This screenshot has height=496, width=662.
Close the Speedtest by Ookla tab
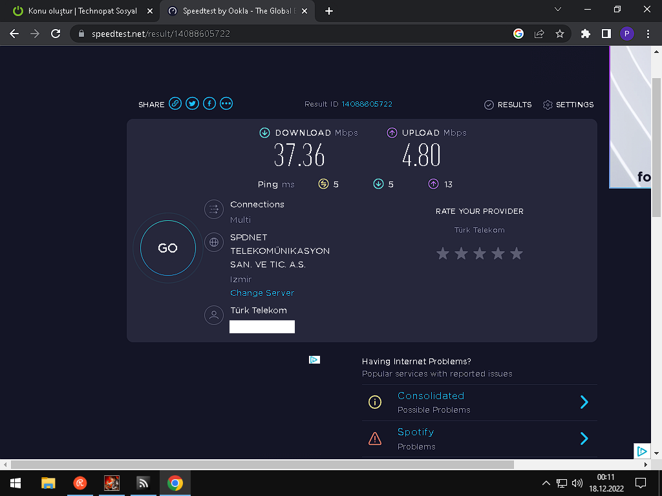coord(306,12)
